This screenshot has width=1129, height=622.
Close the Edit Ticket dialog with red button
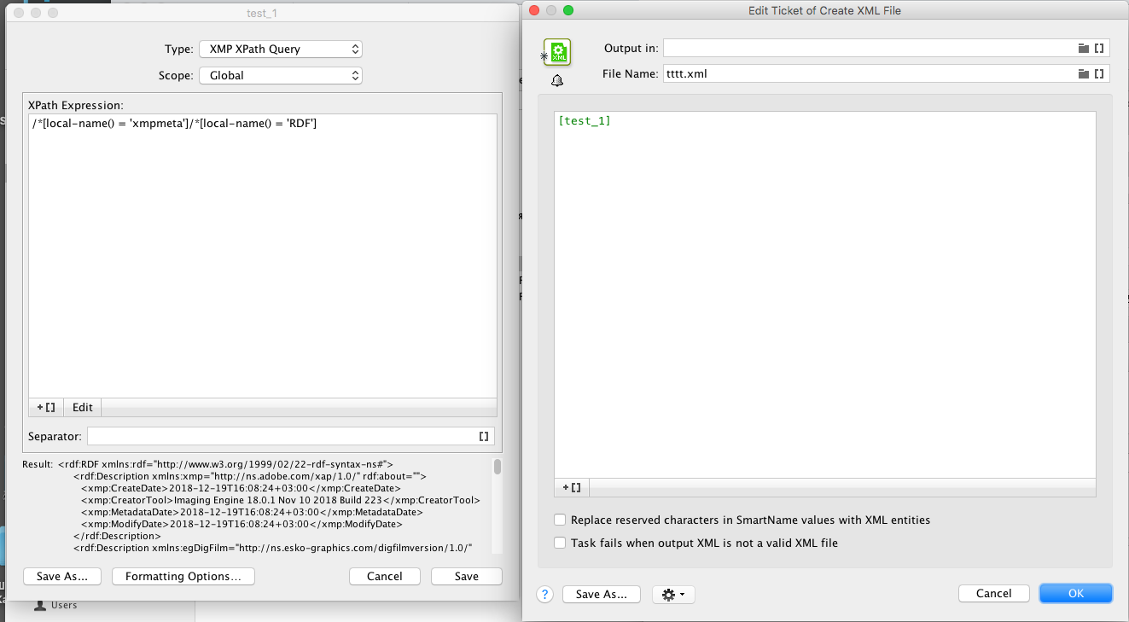535,10
